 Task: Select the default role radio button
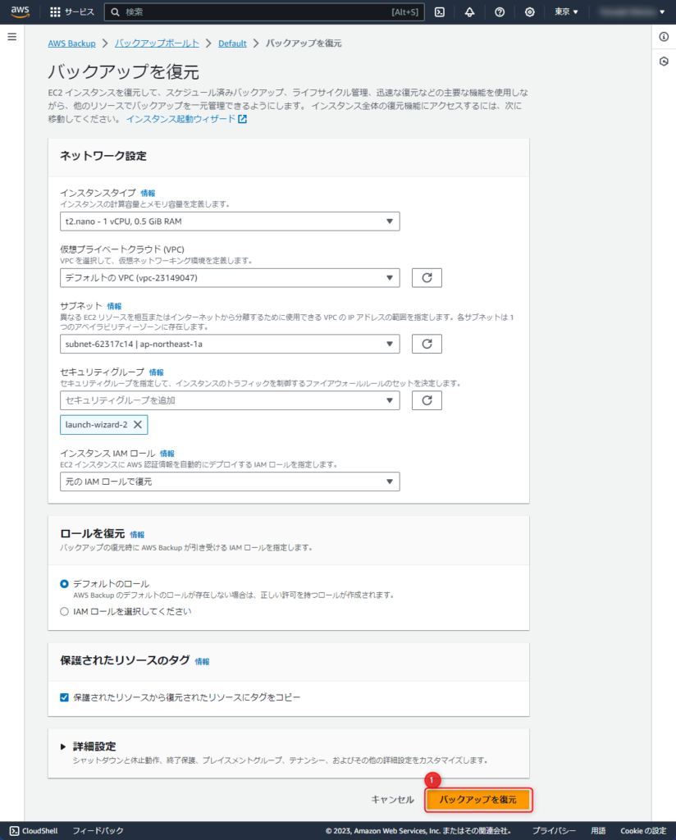(x=64, y=583)
